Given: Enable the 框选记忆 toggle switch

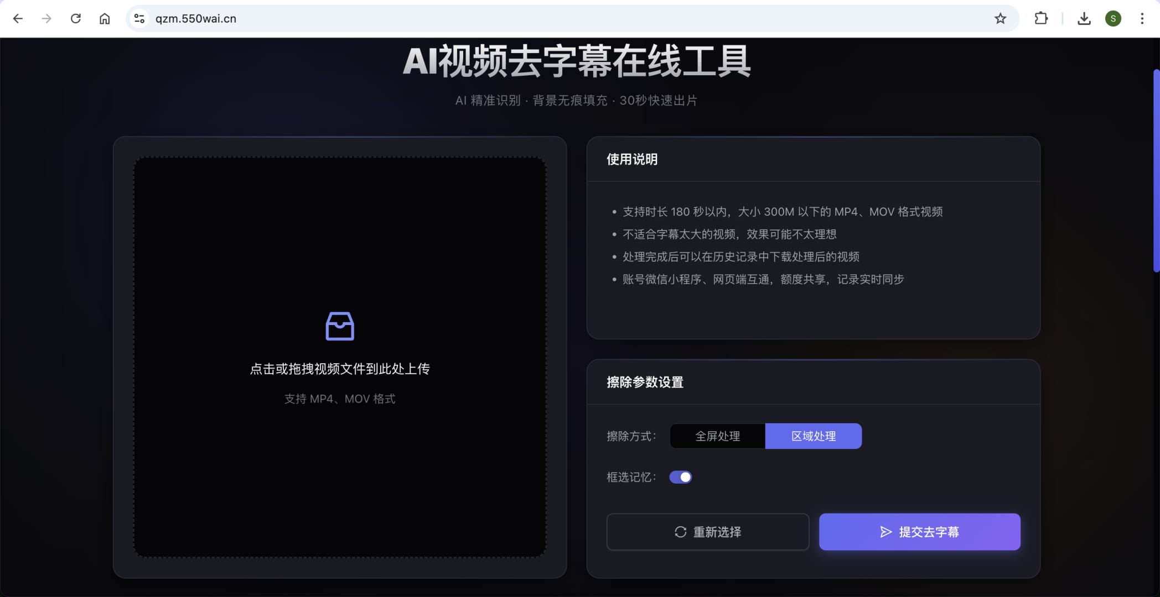Looking at the screenshot, I should (x=681, y=476).
